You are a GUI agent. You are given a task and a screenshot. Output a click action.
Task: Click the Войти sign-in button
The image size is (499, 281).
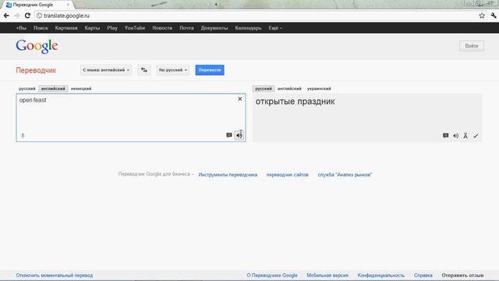(x=472, y=46)
